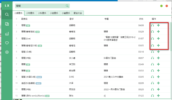Switch to the 小枸音乐 source tab
The image size is (172, 100).
click(x=30, y=13)
